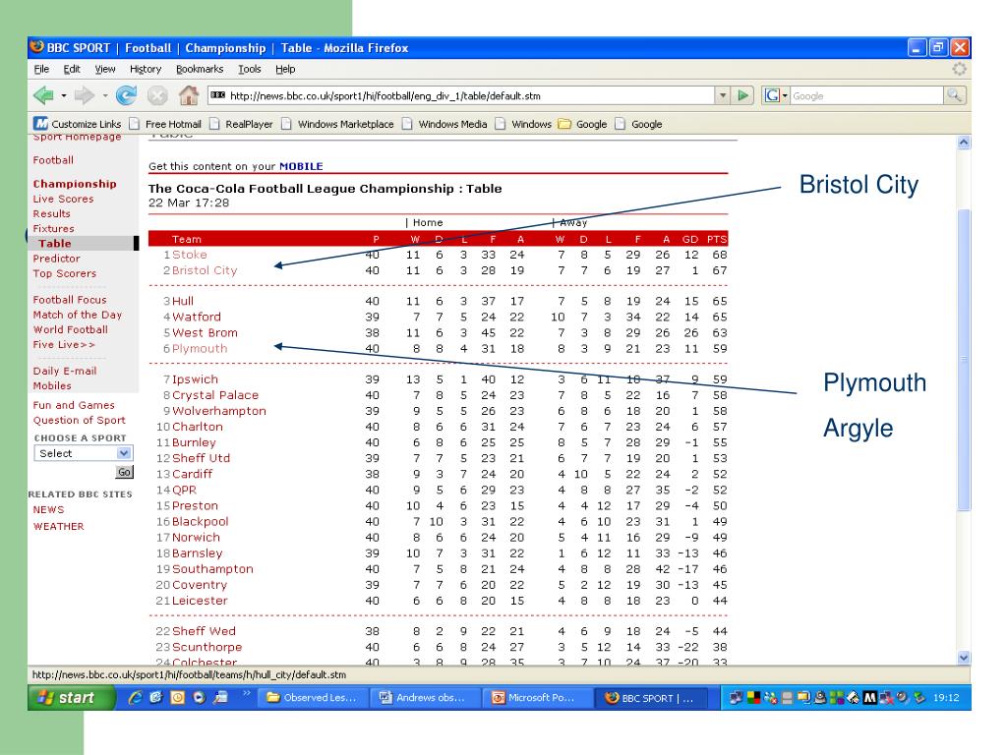Click the system tray clock 19:12
The image size is (1007, 755).
(x=946, y=697)
